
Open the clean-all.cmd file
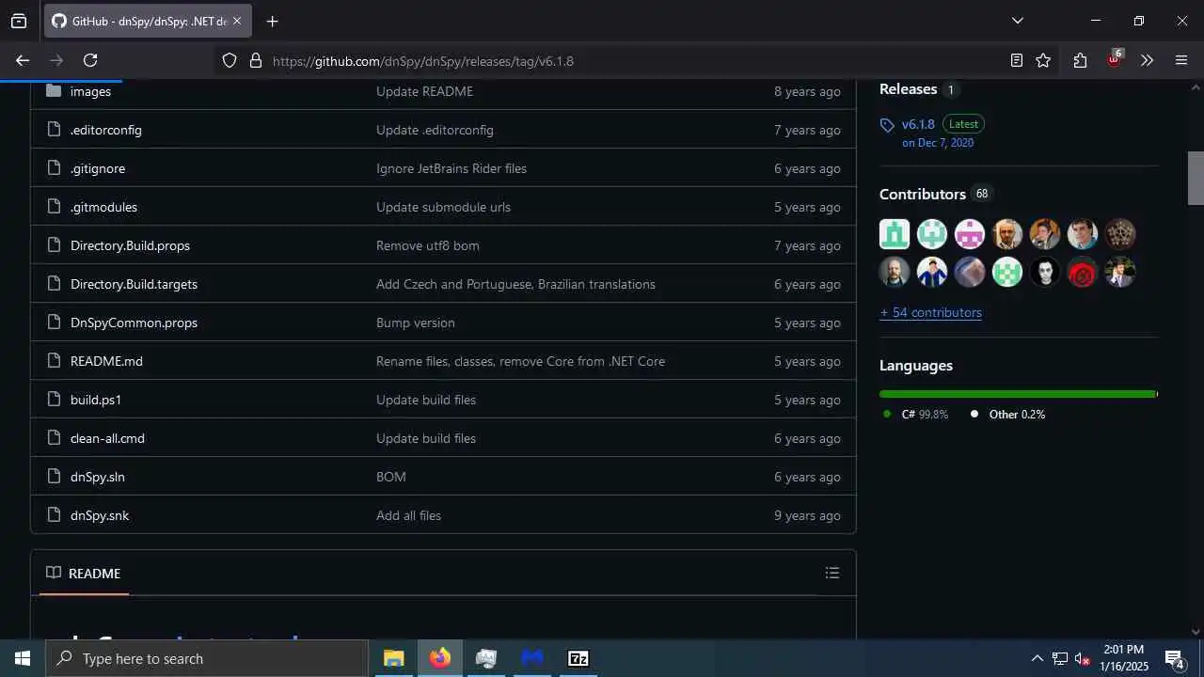(107, 438)
